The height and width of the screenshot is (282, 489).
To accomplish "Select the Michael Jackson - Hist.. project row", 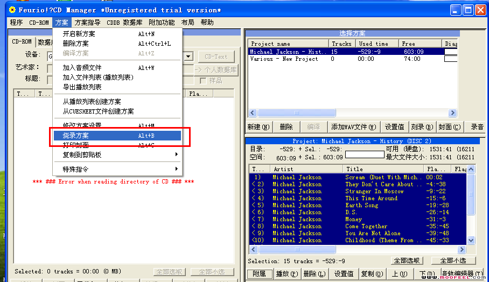I will (x=352, y=52).
